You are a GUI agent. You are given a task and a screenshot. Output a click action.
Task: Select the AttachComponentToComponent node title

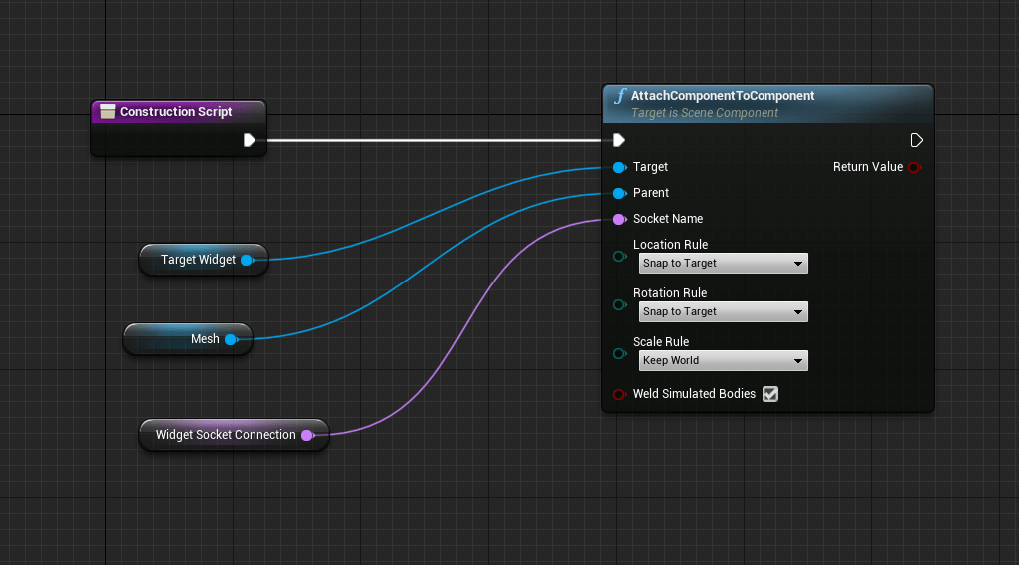point(723,96)
